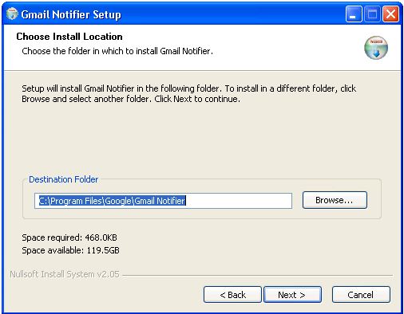Viewport: 404px width, 314px height.
Task: Continue installation with the Next button
Action: (x=292, y=295)
